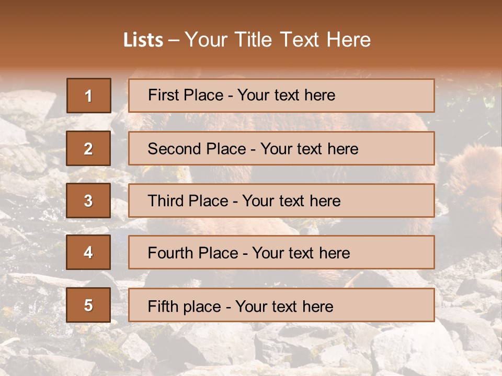The image size is (502, 376).
Task: Click 'Your Title Text Here' in heading
Action: (x=278, y=40)
